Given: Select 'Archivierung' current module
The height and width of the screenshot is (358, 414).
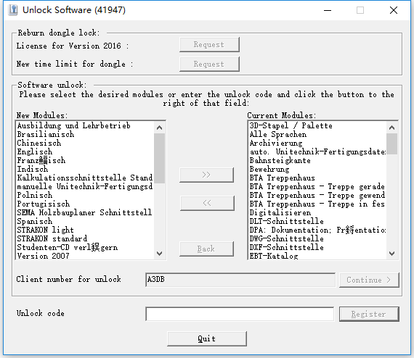Looking at the screenshot, I should click(x=317, y=143).
